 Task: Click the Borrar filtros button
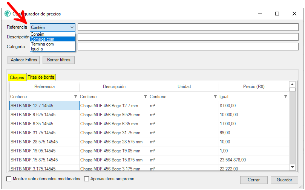pyautogui.click(x=58, y=60)
